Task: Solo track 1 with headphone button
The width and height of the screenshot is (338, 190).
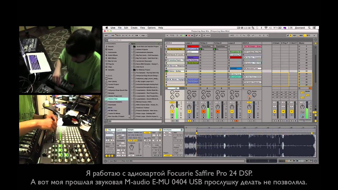Action: (172, 115)
